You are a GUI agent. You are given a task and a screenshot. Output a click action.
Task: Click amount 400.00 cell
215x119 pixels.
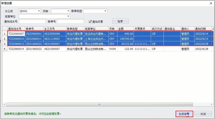125,34
